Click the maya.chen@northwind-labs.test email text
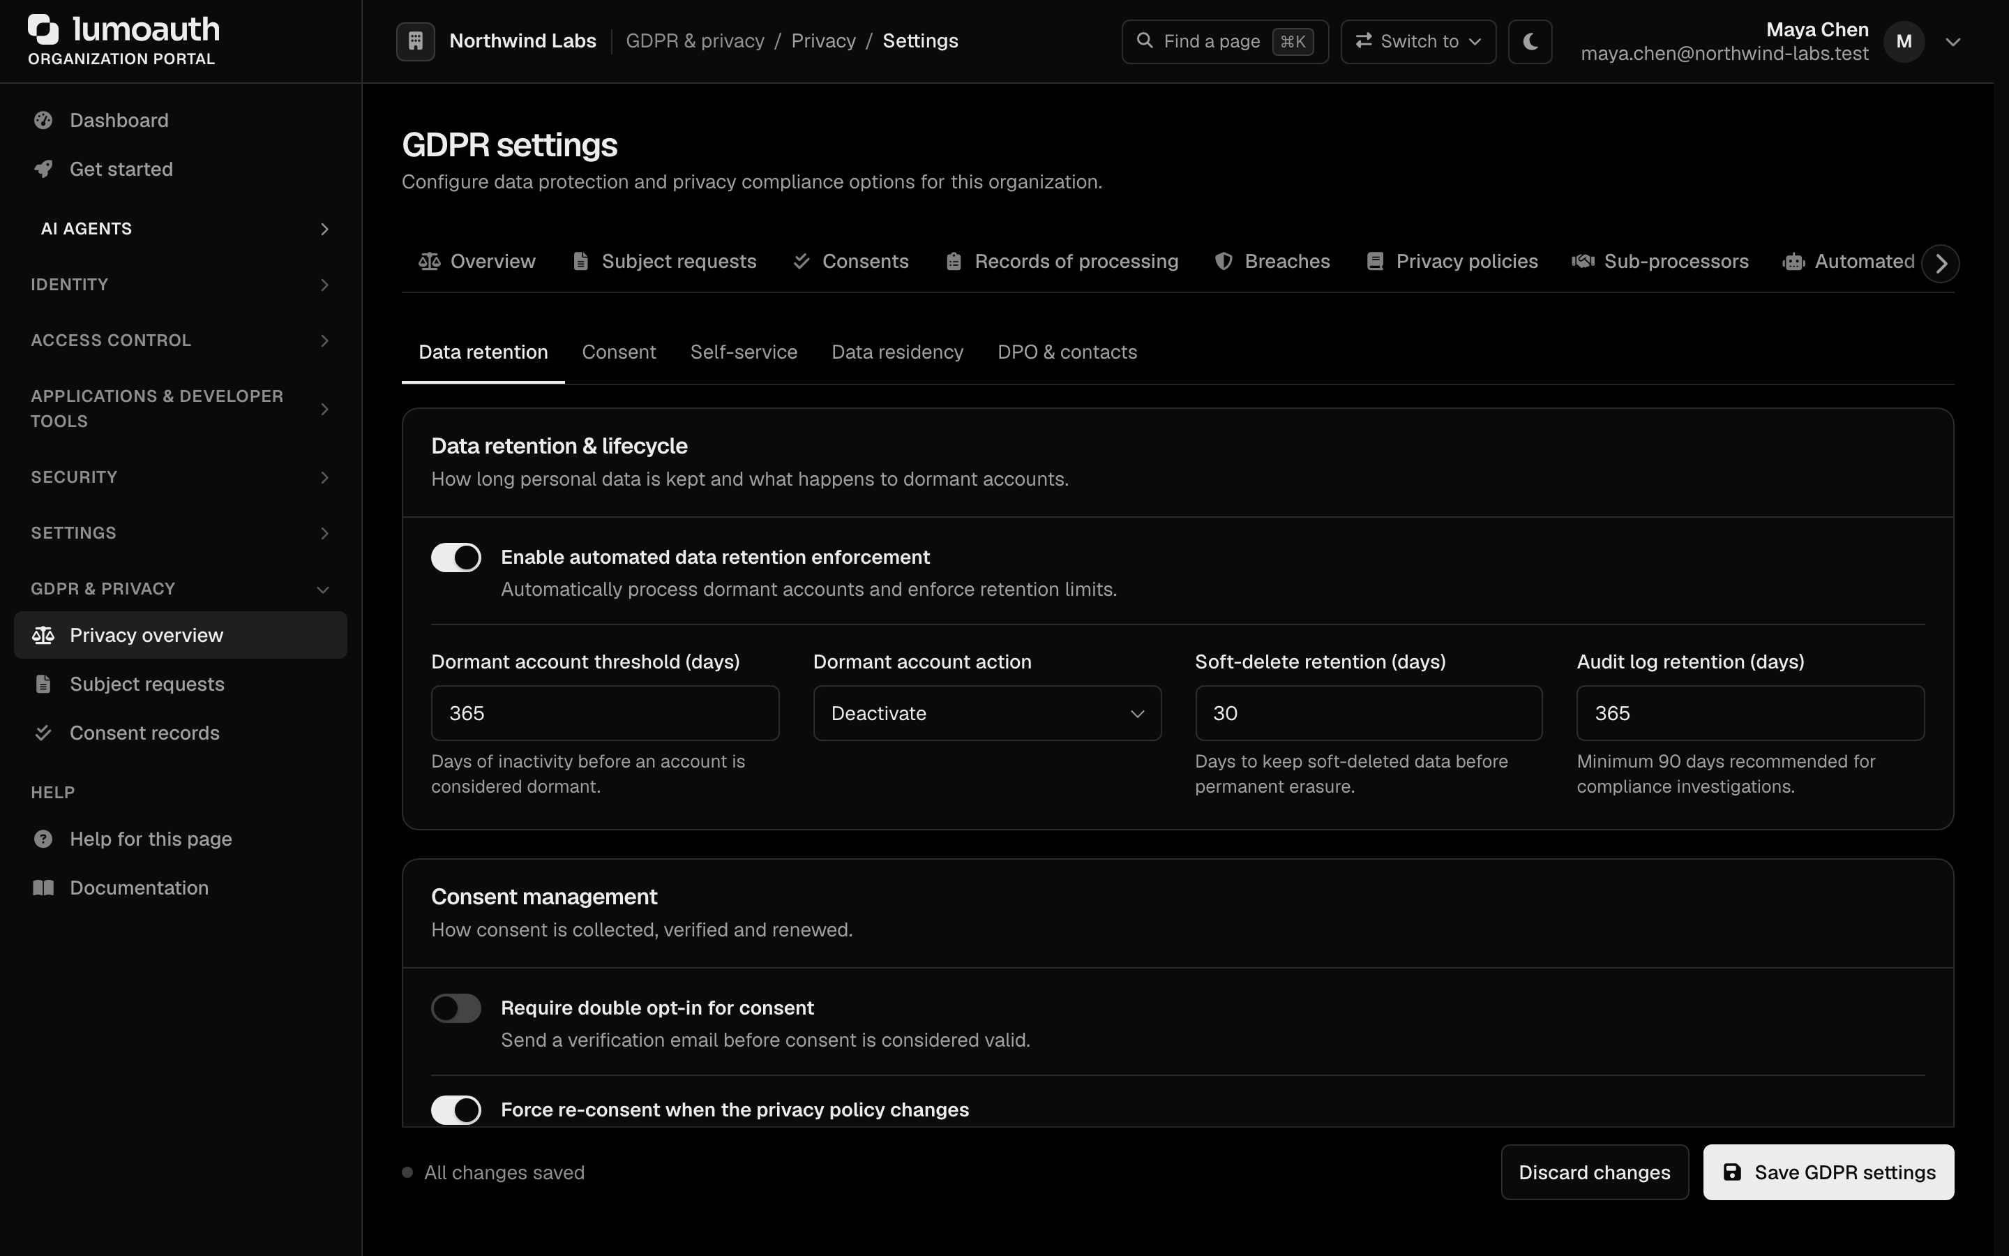 (x=1725, y=54)
